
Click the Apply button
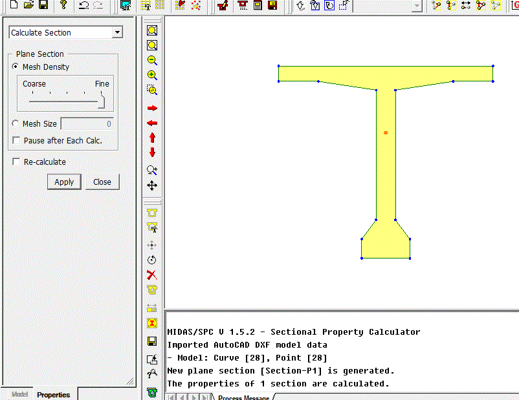click(64, 182)
